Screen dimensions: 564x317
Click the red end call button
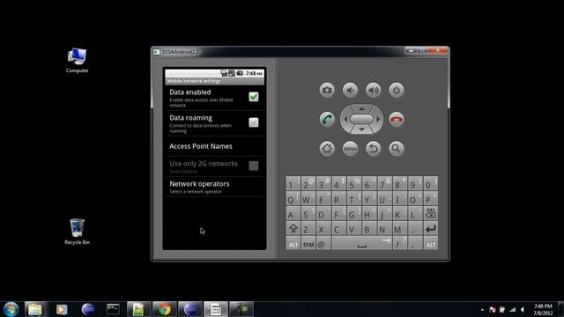[396, 120]
